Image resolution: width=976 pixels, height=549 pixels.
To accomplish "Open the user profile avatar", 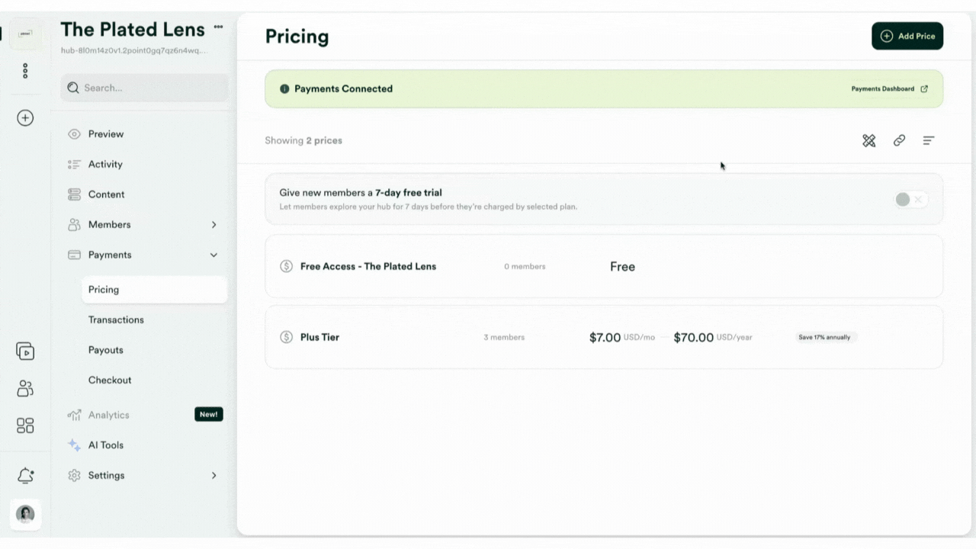I will tap(25, 515).
